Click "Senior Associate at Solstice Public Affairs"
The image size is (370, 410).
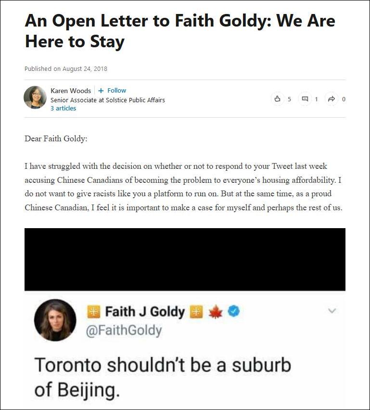pyautogui.click(x=108, y=100)
